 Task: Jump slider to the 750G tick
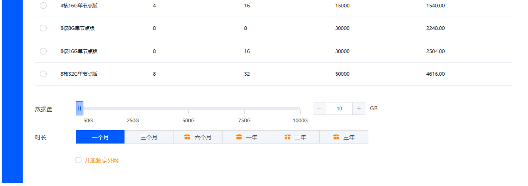pos(244,109)
